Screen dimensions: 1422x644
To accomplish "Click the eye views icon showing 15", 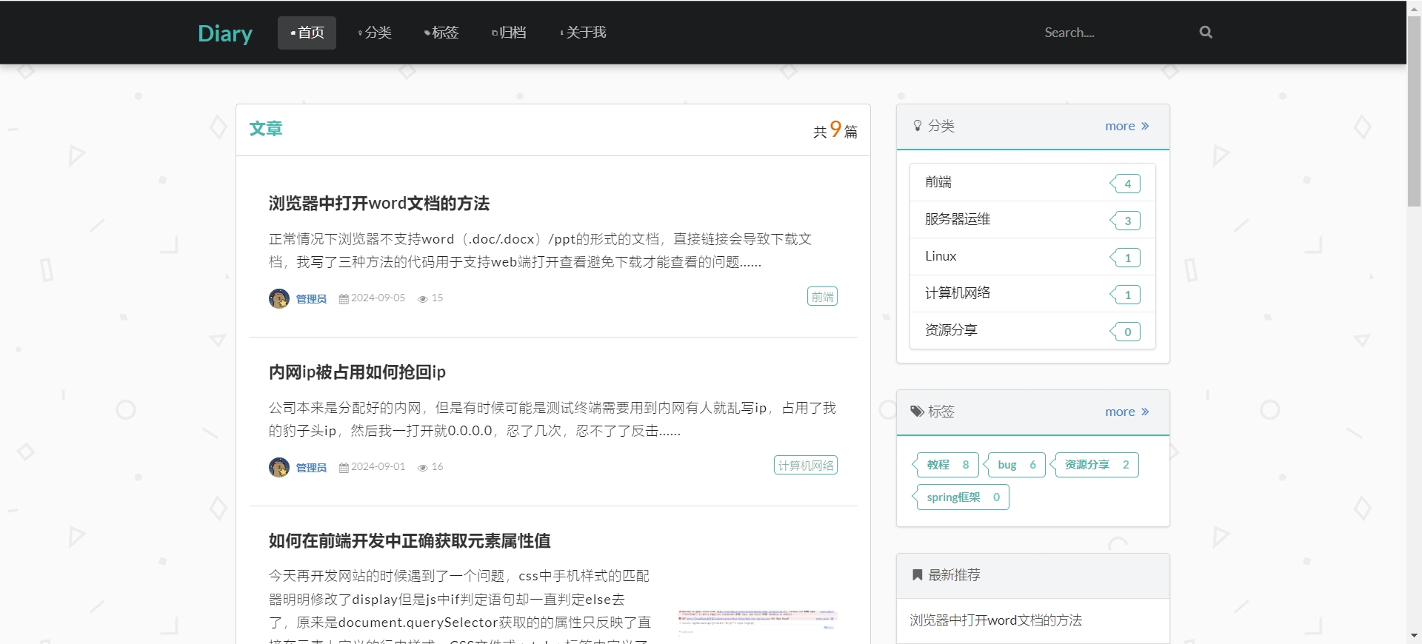I will (423, 299).
